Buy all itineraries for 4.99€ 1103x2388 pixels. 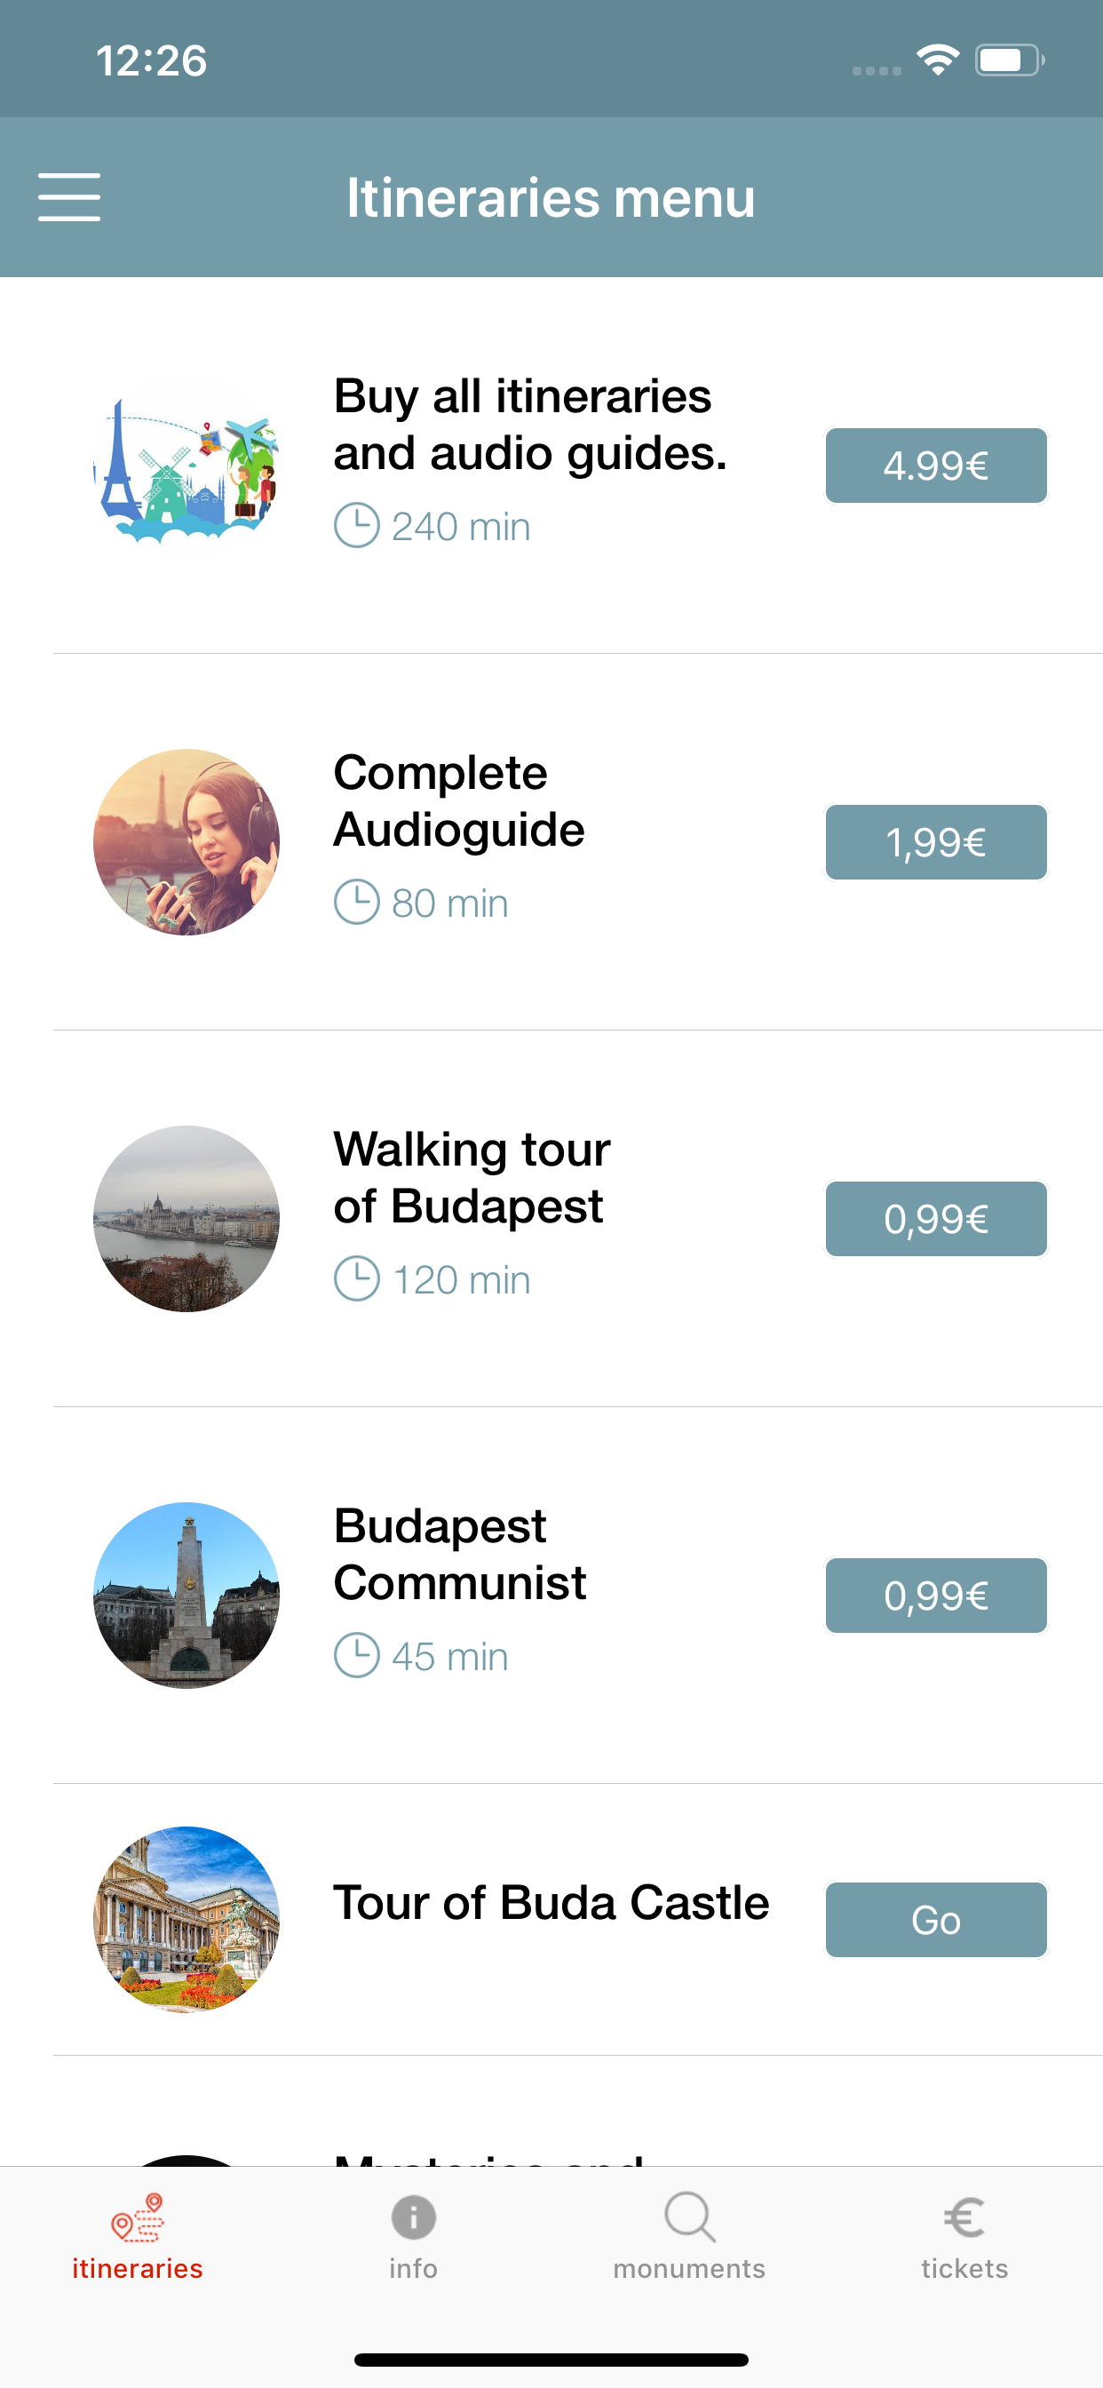[x=935, y=466]
